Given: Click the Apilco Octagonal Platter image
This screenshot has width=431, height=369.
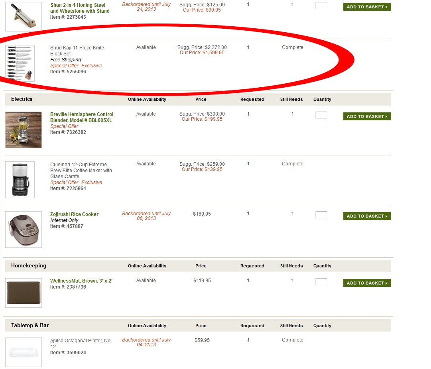Looking at the screenshot, I should point(24,352).
